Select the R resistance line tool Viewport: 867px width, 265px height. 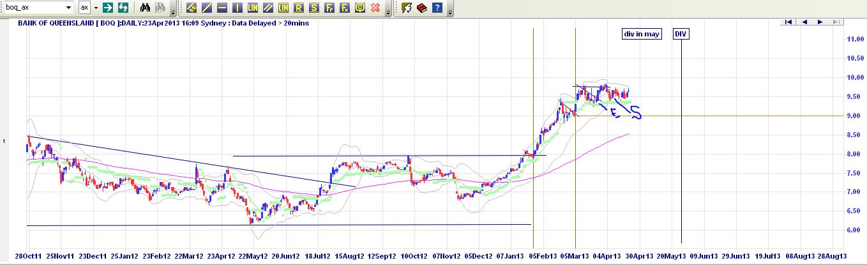[x=298, y=8]
